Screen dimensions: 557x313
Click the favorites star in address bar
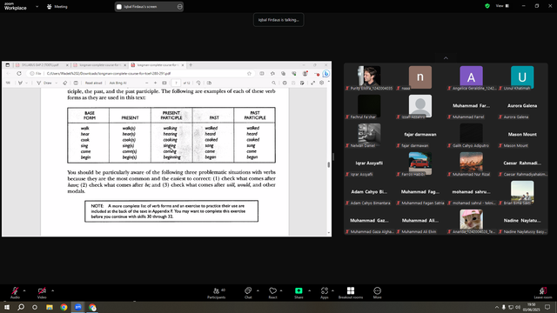coord(249,73)
